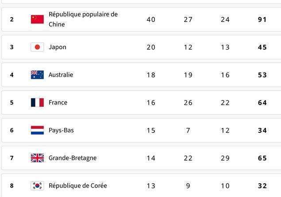Click the South Korea flag icon

point(37,185)
